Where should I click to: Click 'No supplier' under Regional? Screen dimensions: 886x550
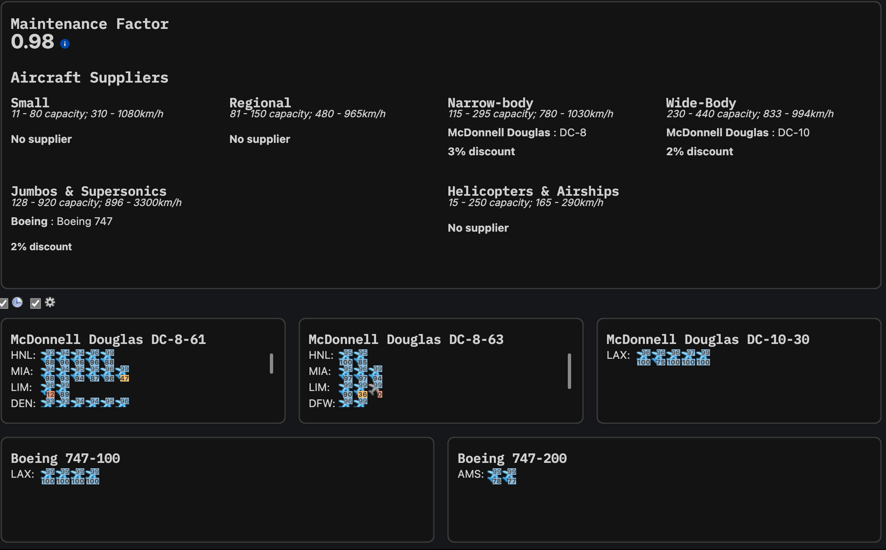[260, 139]
